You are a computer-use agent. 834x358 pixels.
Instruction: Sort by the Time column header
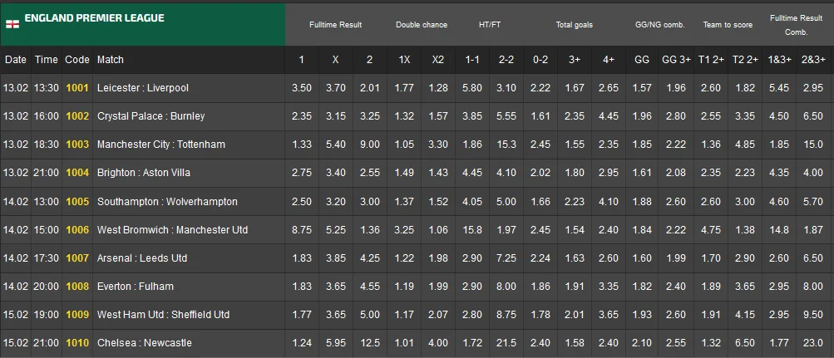[x=47, y=60]
